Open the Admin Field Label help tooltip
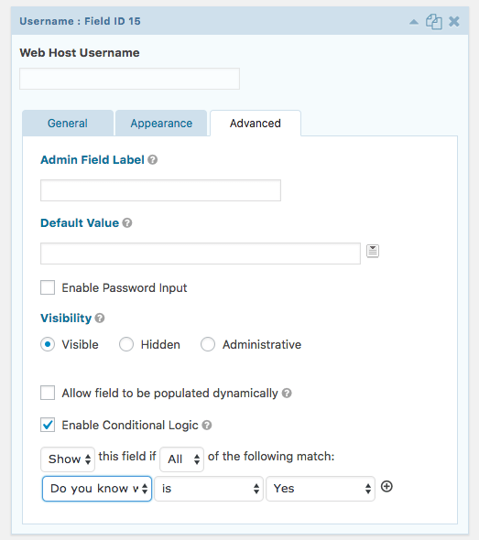The image size is (479, 540). coord(153,160)
